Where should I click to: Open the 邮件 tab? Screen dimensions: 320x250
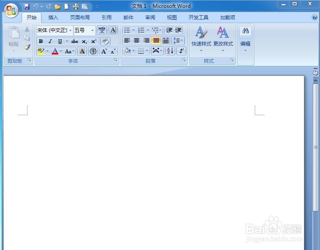(x=128, y=18)
